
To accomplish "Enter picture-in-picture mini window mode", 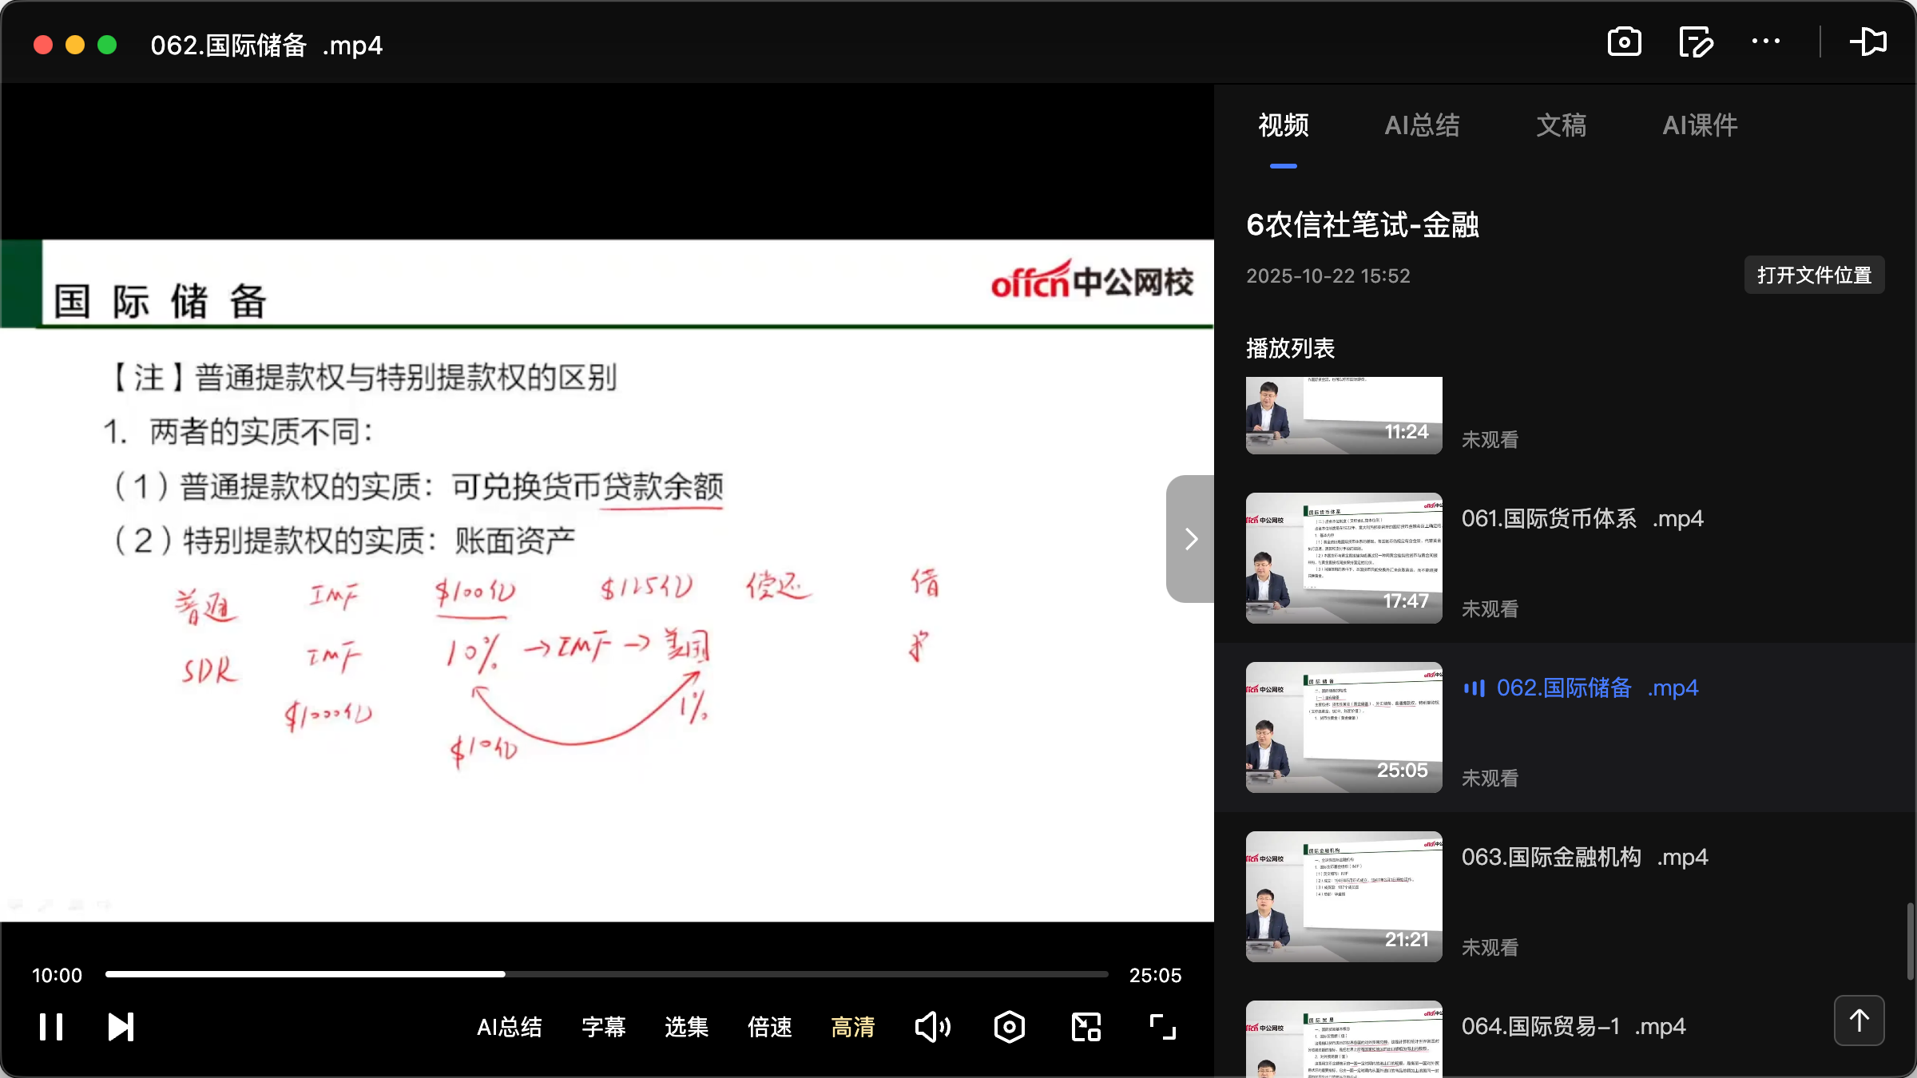I will [1085, 1027].
